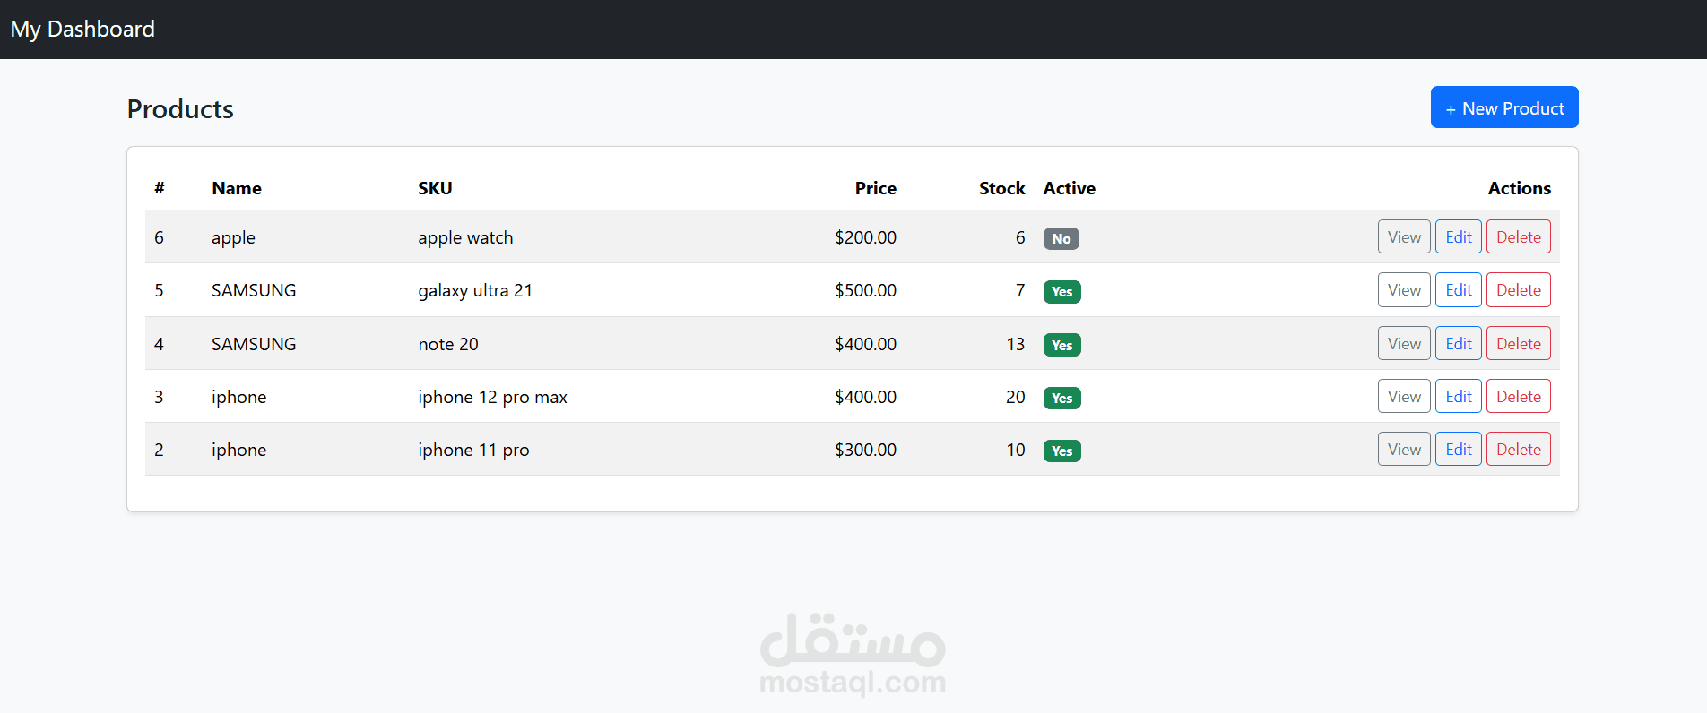Click the Yes badge for galaxy ultra 21
The image size is (1707, 713).
click(1062, 292)
